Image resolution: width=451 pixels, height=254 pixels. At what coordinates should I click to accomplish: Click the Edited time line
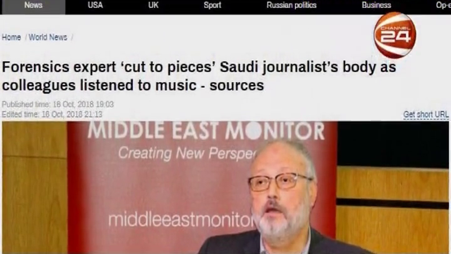52,115
